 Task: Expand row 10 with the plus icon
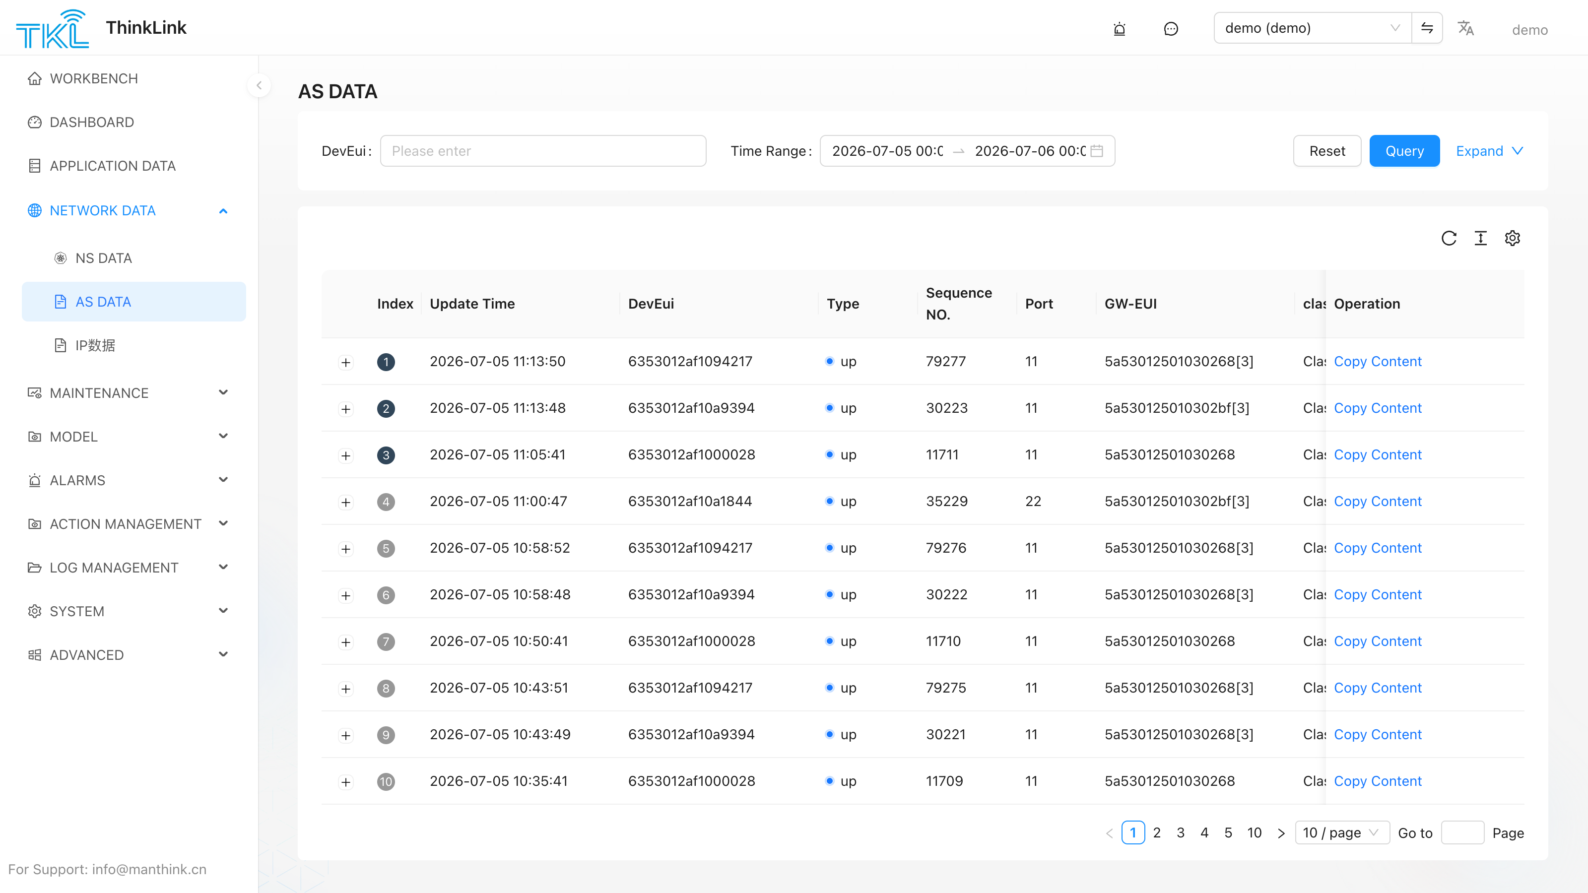(346, 782)
